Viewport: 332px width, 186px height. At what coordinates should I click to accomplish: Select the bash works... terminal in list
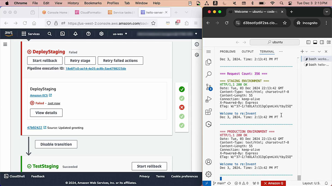[x=317, y=59]
